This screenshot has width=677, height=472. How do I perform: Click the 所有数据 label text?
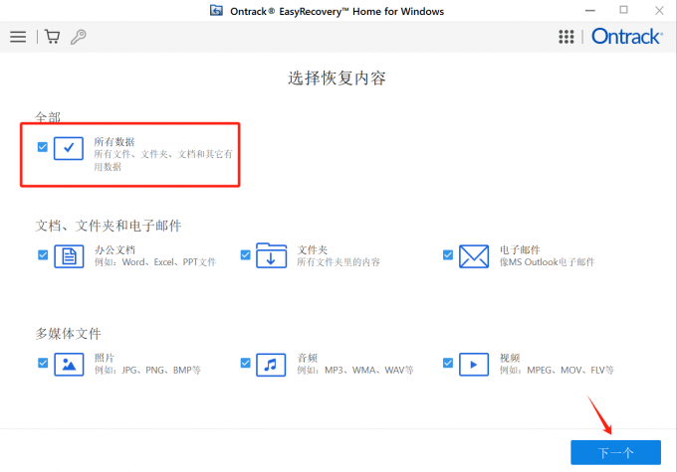click(114, 142)
